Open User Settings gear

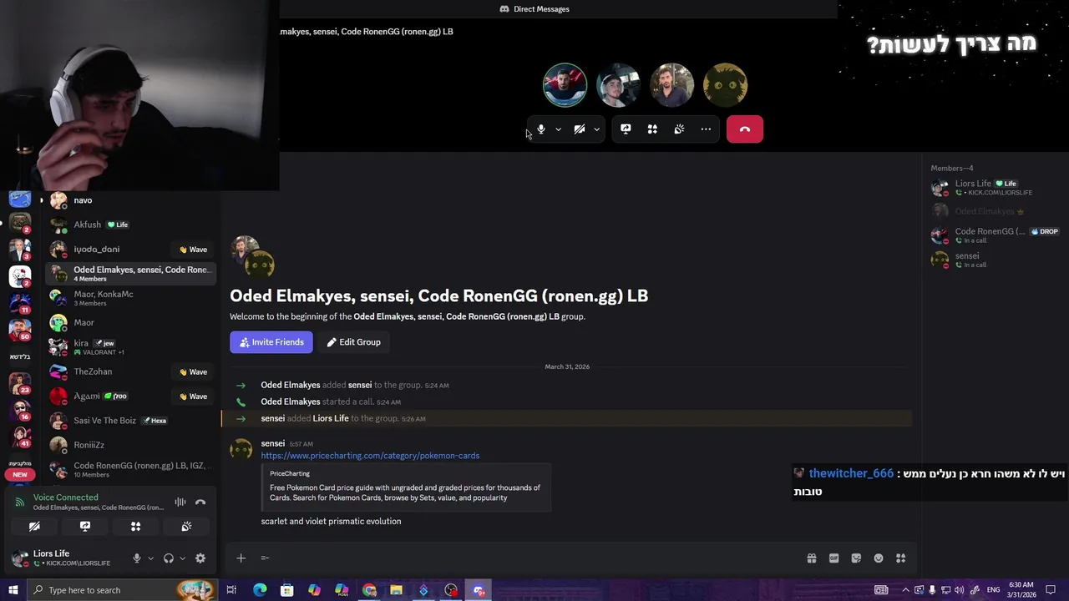click(200, 558)
